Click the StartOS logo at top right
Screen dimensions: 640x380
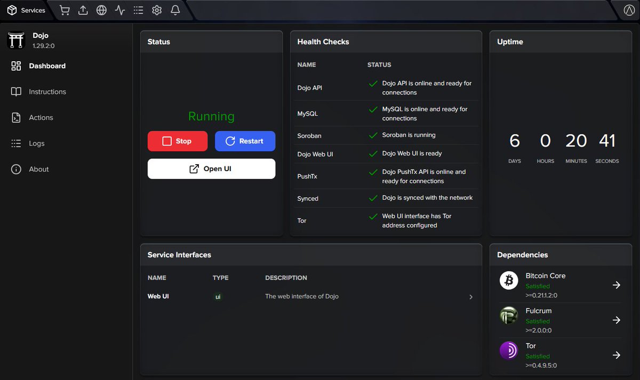(x=628, y=10)
